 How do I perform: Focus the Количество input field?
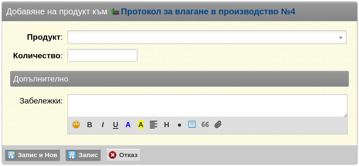point(102,55)
